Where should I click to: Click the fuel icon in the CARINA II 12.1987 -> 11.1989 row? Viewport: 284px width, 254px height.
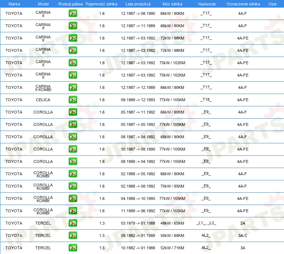(x=73, y=26)
